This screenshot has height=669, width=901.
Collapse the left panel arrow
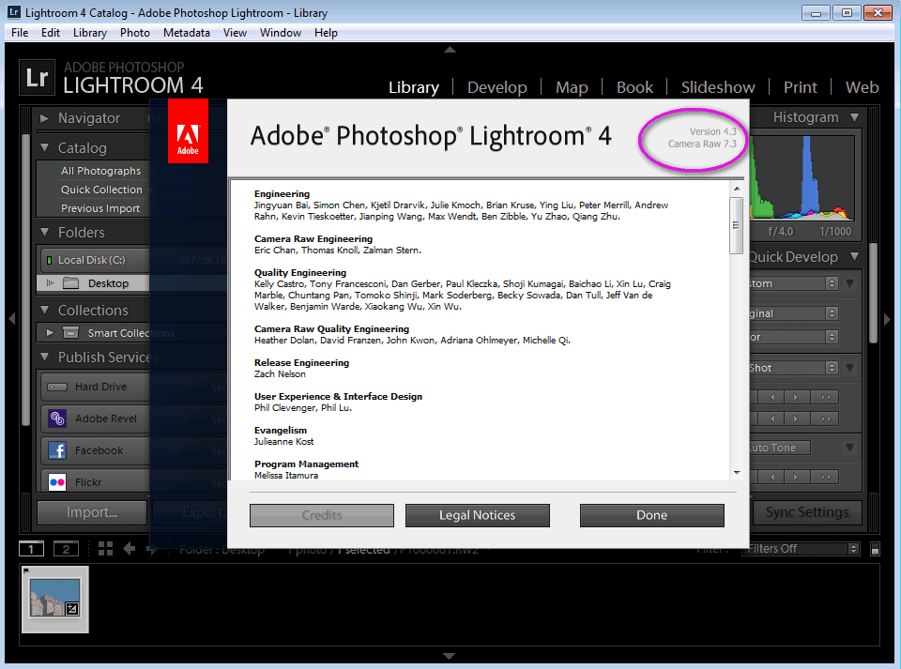(x=11, y=319)
